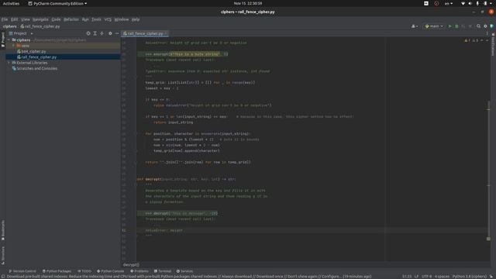The width and height of the screenshot is (496, 279).
Task: Collapse the venv folder node
Action: click(x=14, y=46)
